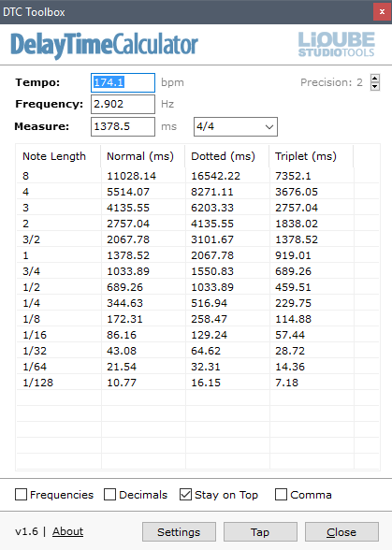Select the normal value 11028.14
392x550 pixels.
(132, 176)
